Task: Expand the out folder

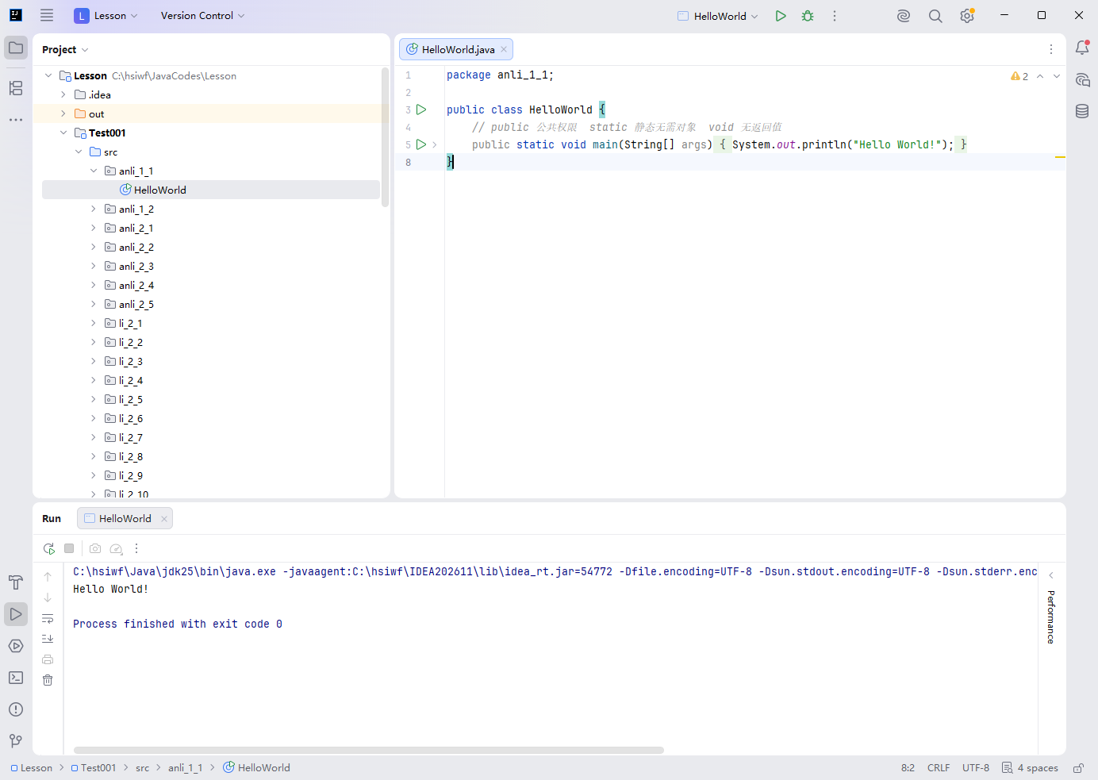Action: [x=63, y=113]
